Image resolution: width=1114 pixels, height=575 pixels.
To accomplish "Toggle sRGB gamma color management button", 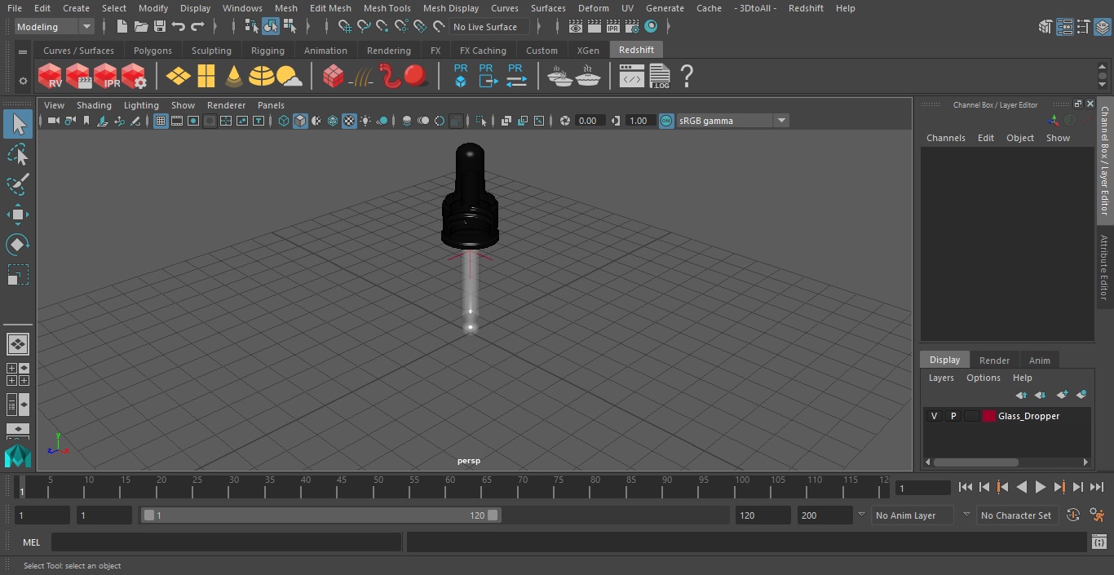I will pyautogui.click(x=666, y=121).
